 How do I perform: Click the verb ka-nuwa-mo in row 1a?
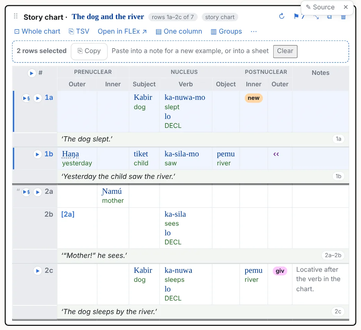184,97
